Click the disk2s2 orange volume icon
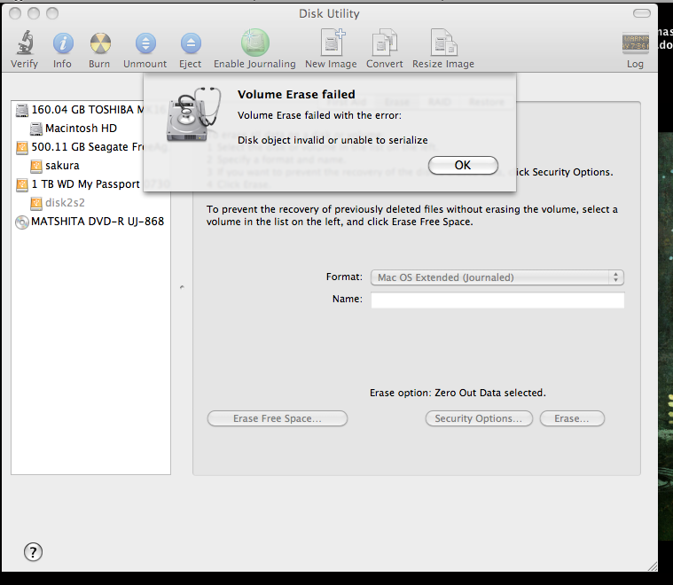This screenshot has height=585, width=673. point(36,204)
